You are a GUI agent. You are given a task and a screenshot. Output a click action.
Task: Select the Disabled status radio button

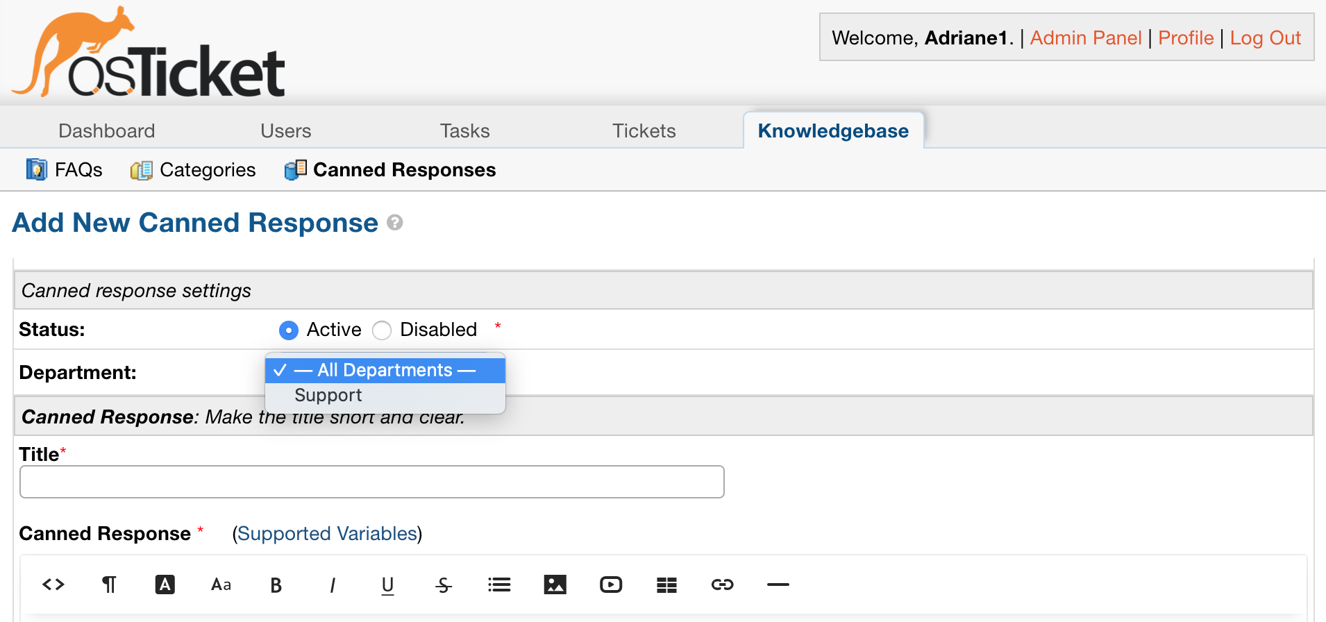[382, 330]
